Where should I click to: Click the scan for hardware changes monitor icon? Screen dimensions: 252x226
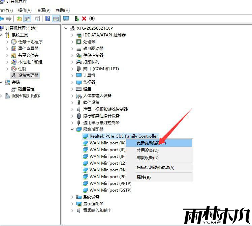coord(66,19)
